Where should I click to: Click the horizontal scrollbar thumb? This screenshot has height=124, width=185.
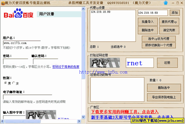coord(23,121)
